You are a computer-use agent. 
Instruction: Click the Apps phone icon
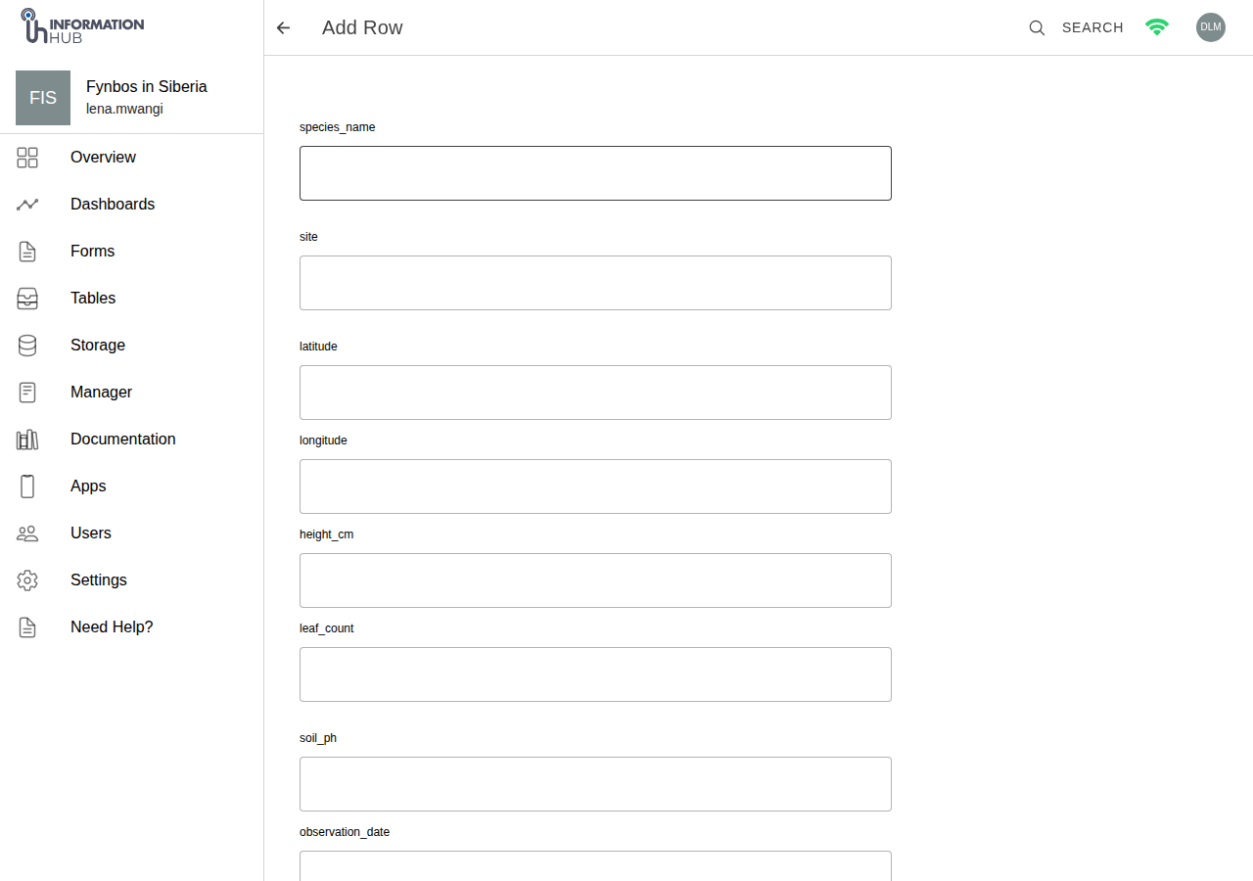tap(27, 487)
